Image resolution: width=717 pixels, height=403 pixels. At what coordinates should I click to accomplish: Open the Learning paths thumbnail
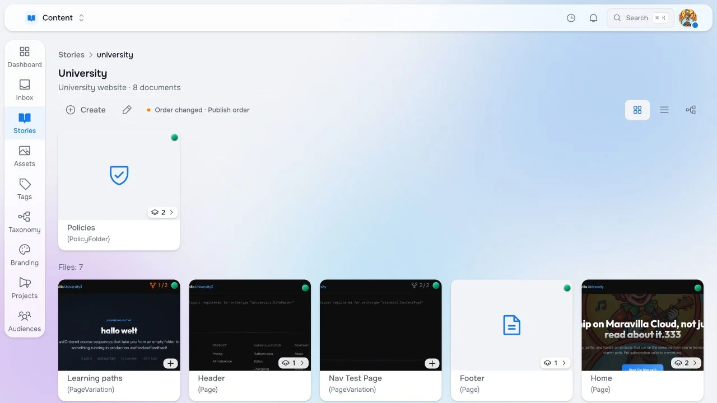tap(119, 325)
